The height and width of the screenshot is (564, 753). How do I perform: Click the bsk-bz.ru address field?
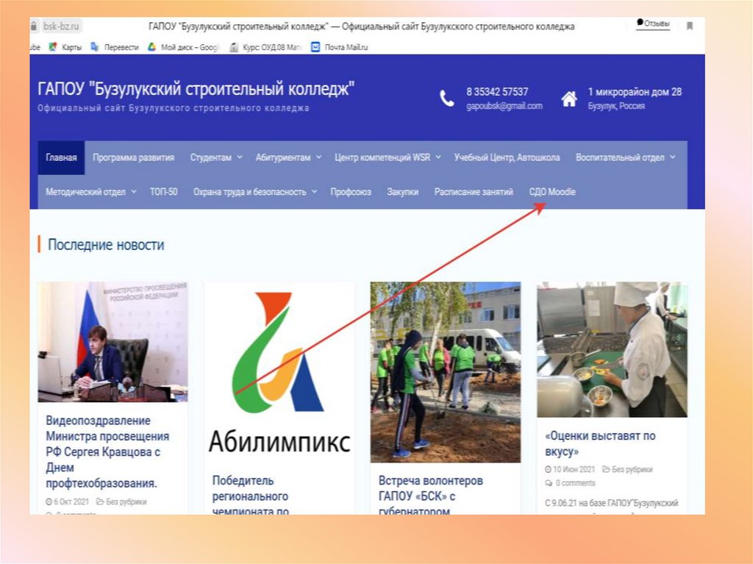[x=61, y=26]
